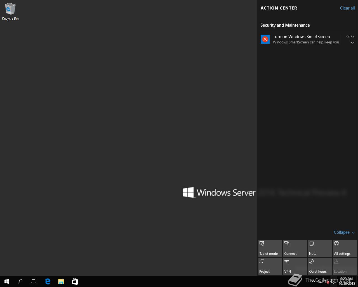Click the red SmartScreen warning icon
This screenshot has width=358, height=287.
[265, 39]
